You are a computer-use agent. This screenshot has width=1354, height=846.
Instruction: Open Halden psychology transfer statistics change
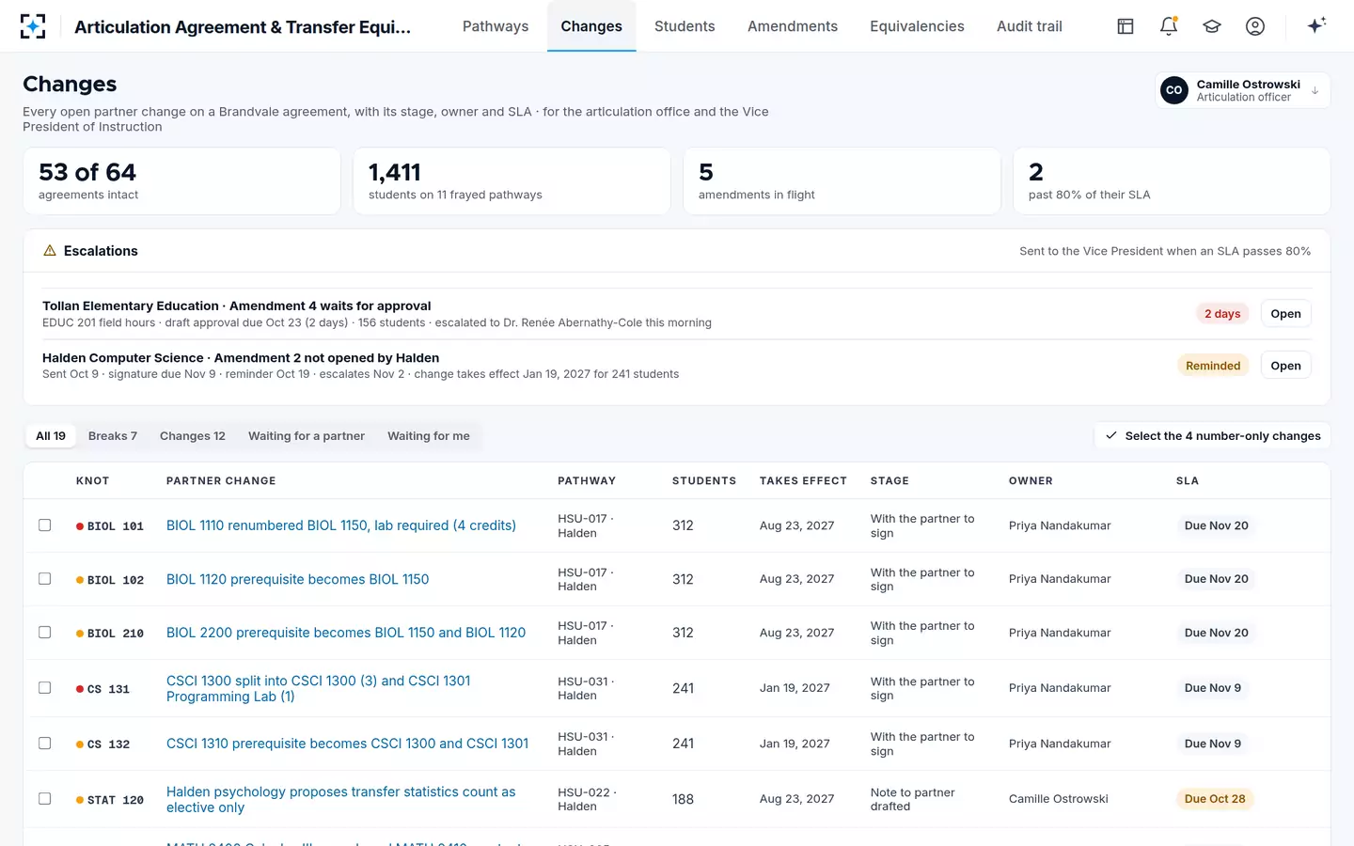click(x=341, y=799)
